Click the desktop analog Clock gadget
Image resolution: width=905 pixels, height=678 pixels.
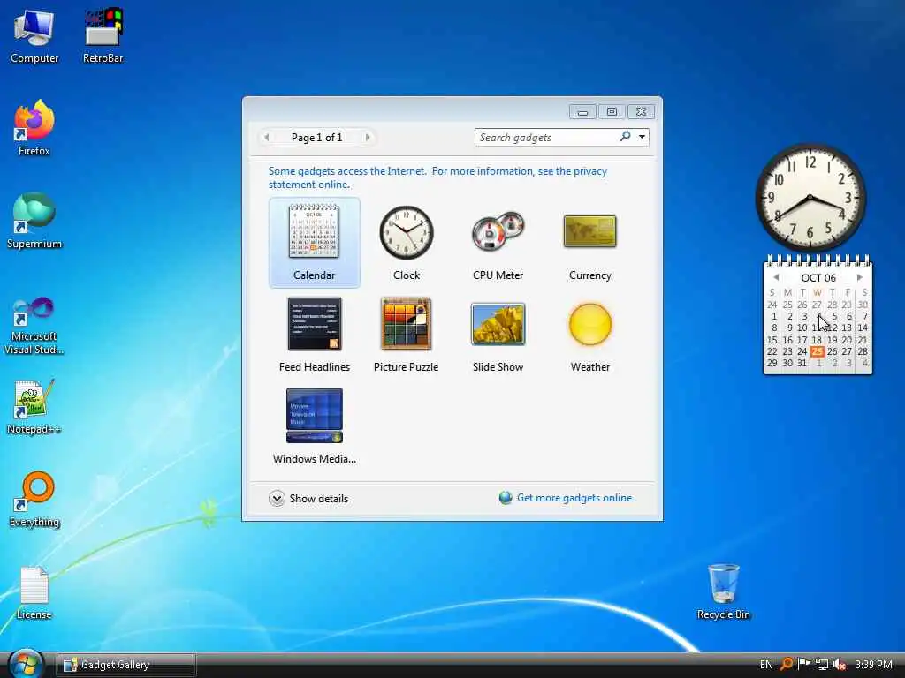click(x=810, y=198)
